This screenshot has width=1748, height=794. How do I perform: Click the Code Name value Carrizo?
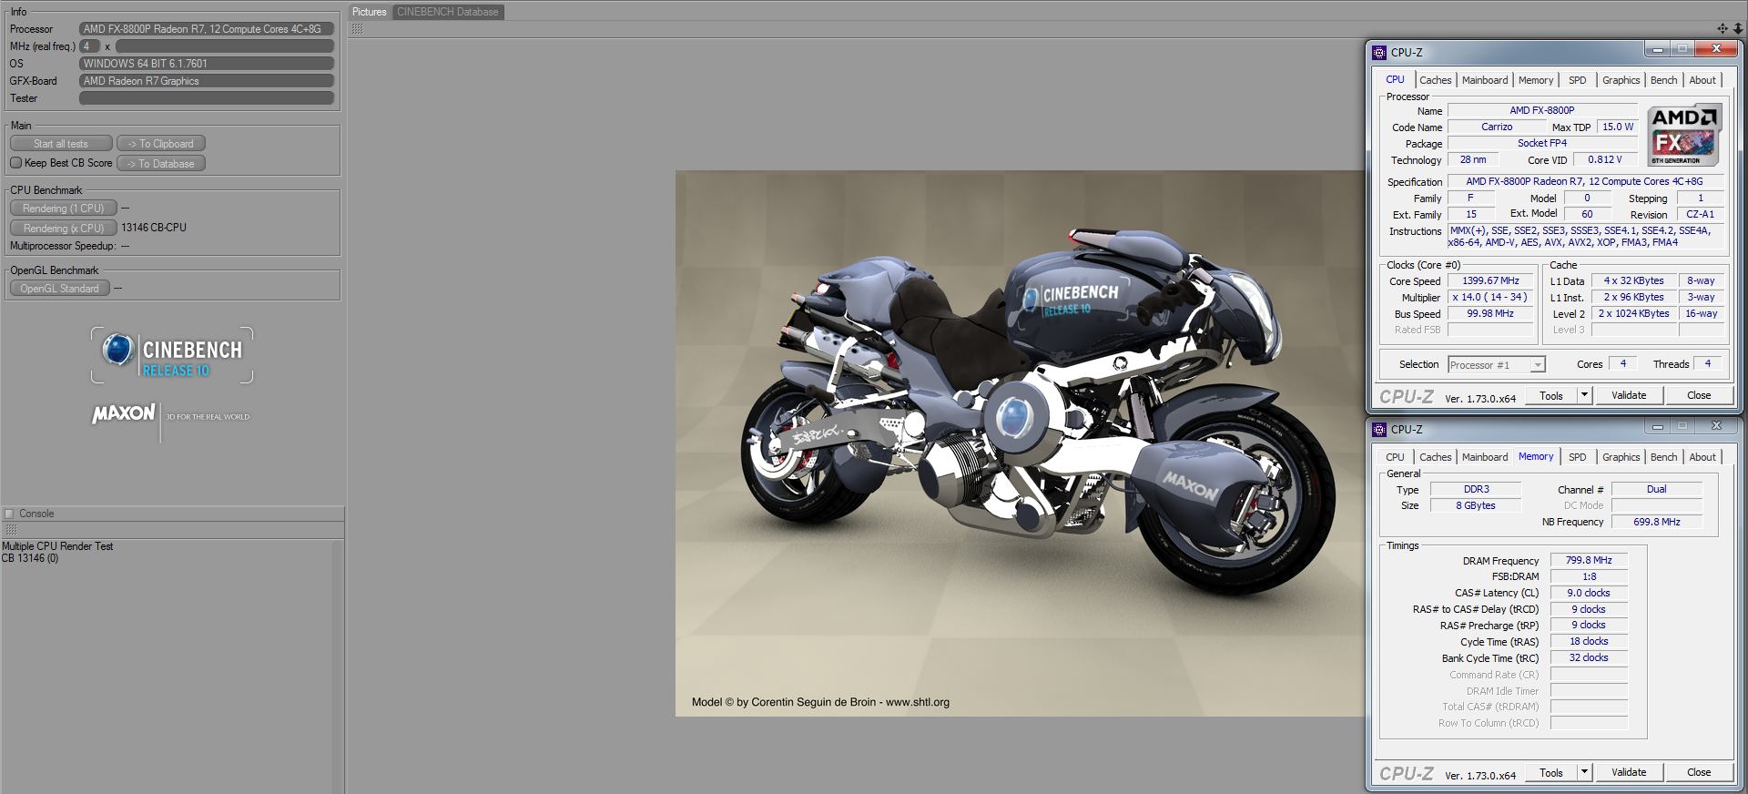coord(1497,127)
